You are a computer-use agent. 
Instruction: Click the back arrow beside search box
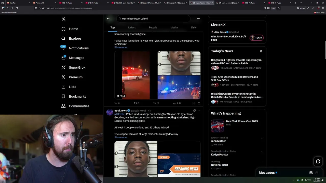pyautogui.click(x=108, y=19)
